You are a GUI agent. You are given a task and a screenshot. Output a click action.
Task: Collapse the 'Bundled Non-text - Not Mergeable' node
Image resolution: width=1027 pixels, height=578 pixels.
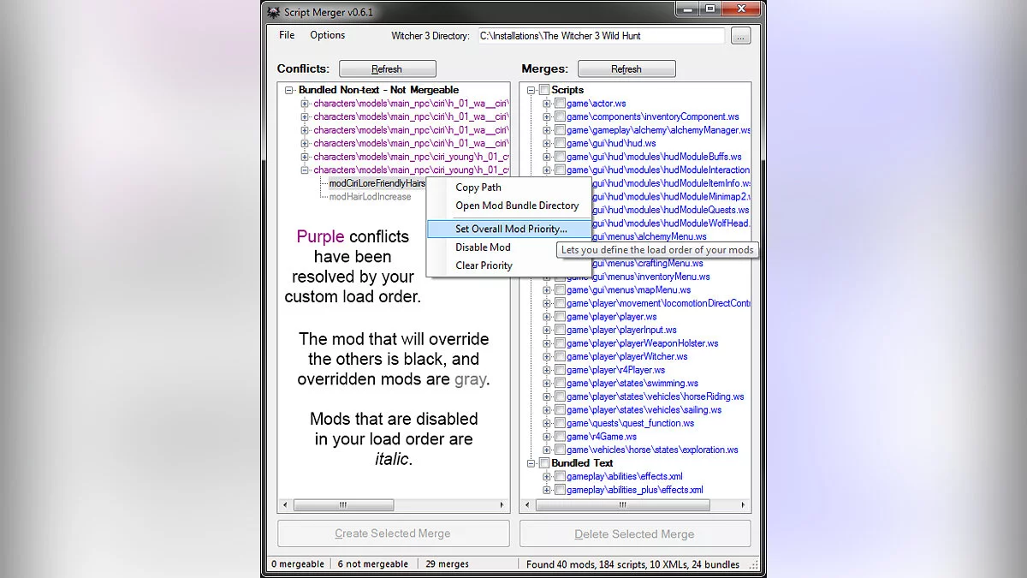[x=289, y=90]
